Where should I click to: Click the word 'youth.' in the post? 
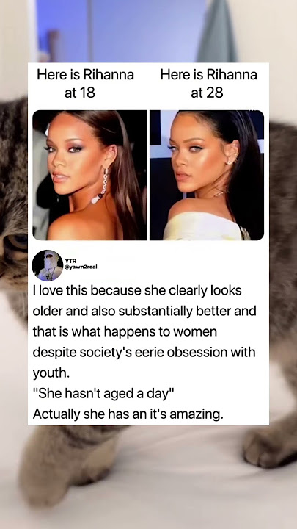coord(51,373)
